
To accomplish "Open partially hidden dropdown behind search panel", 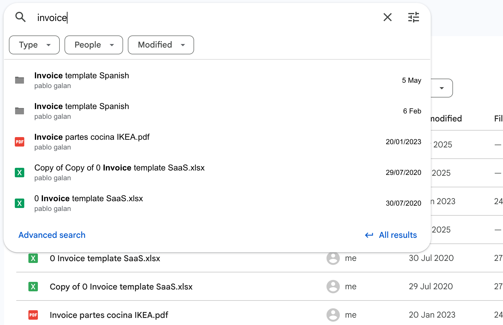I will (441, 88).
